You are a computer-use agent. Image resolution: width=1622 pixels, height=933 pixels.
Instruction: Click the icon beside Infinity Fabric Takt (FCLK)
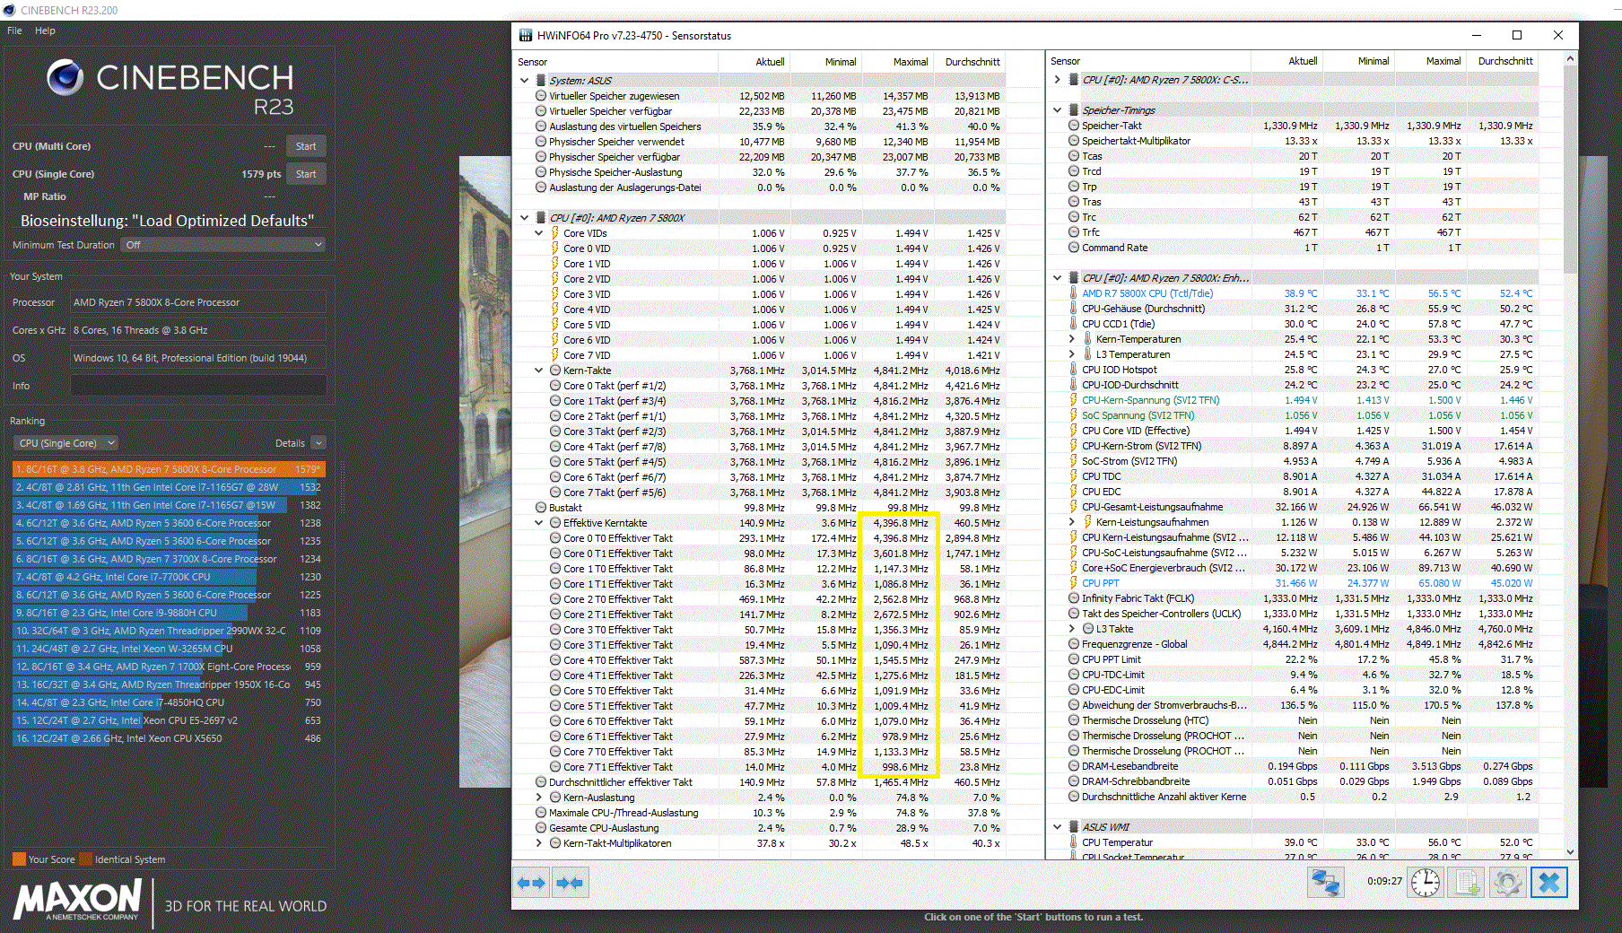click(1074, 598)
